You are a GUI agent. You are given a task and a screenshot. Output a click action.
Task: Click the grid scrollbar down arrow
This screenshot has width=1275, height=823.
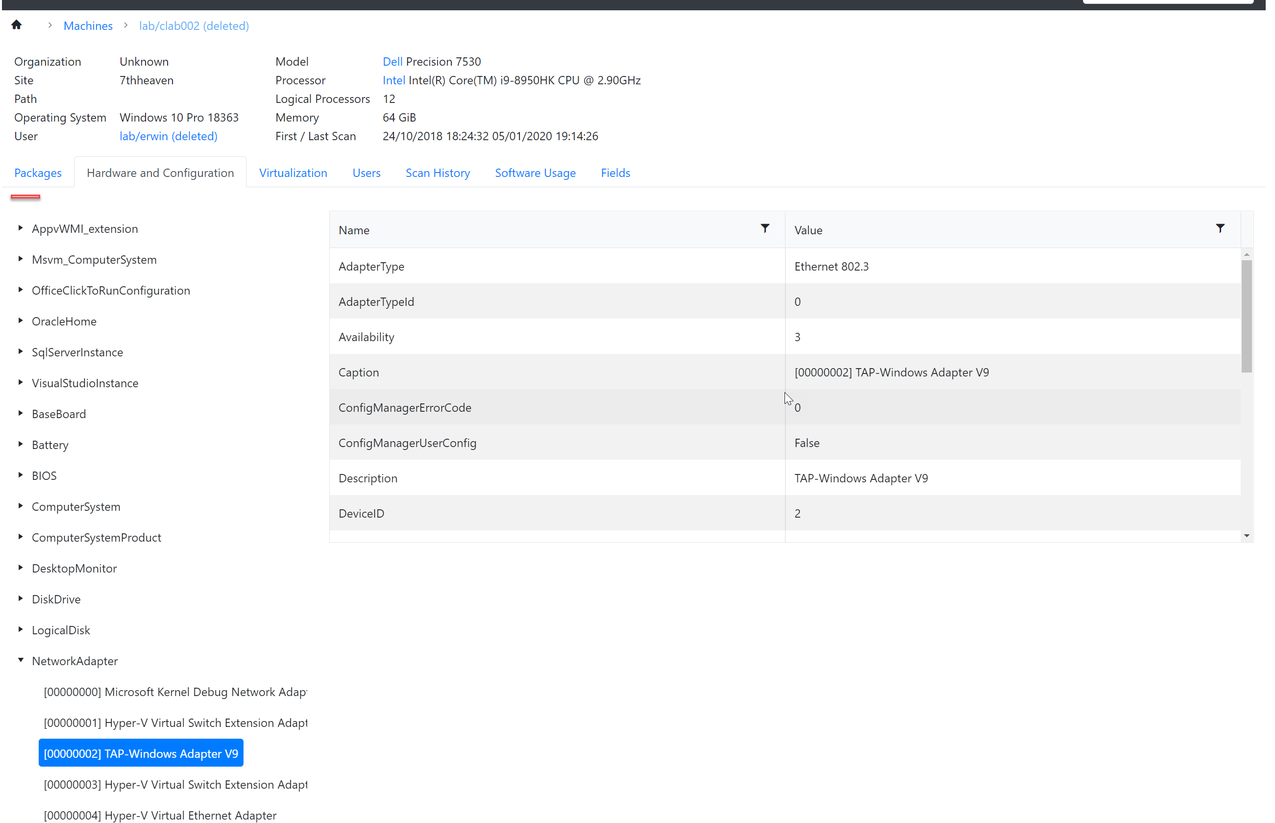point(1247,535)
